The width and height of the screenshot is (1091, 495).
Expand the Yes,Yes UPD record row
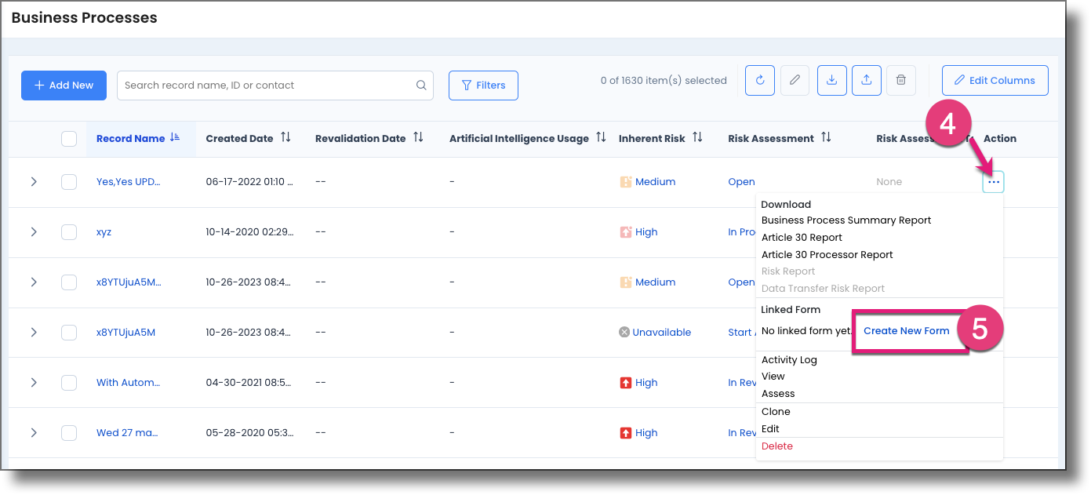coord(35,181)
